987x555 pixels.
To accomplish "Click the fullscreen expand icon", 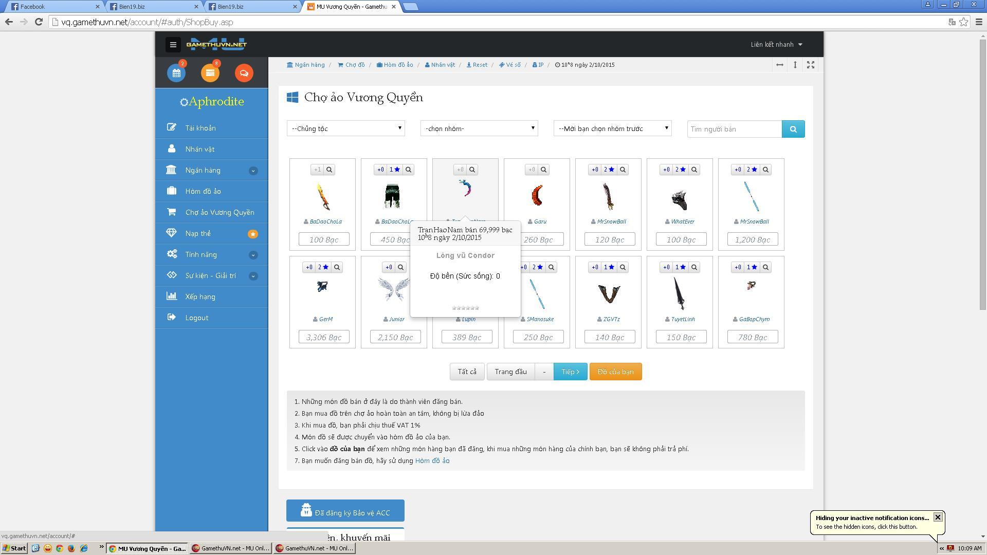I will [811, 65].
